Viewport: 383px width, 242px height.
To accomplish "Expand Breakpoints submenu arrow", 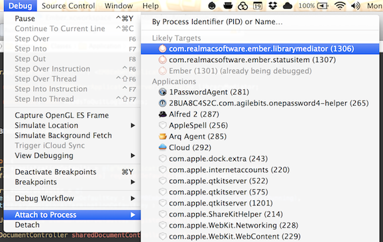I will (x=133, y=182).
